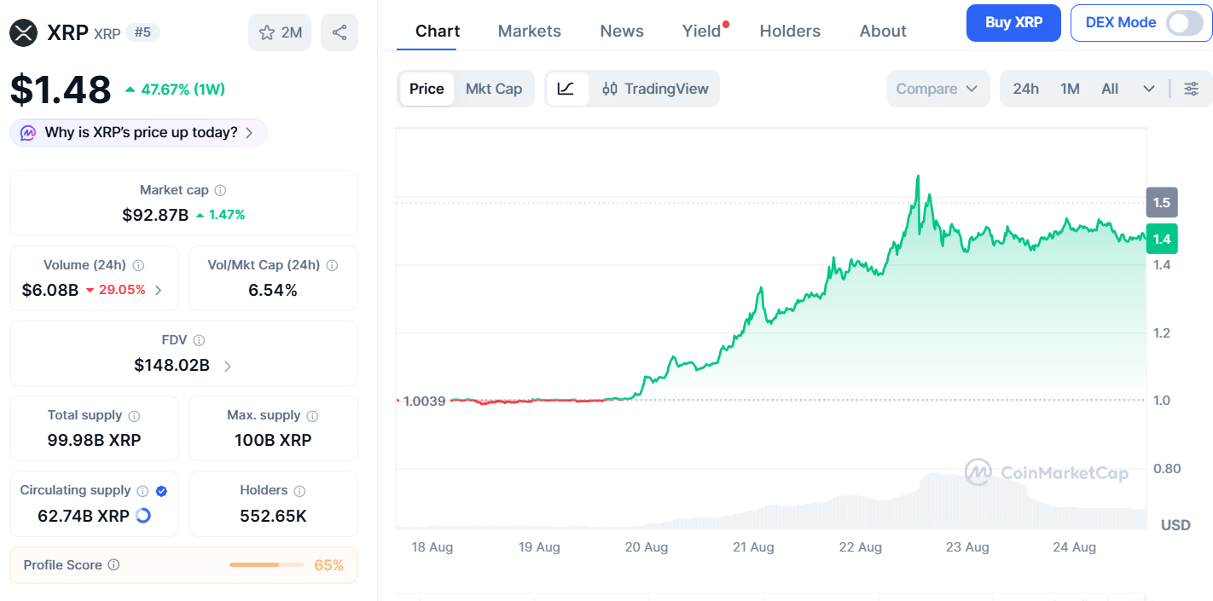Select the line chart icon
Screen dimensions: 1213x601
pyautogui.click(x=566, y=89)
